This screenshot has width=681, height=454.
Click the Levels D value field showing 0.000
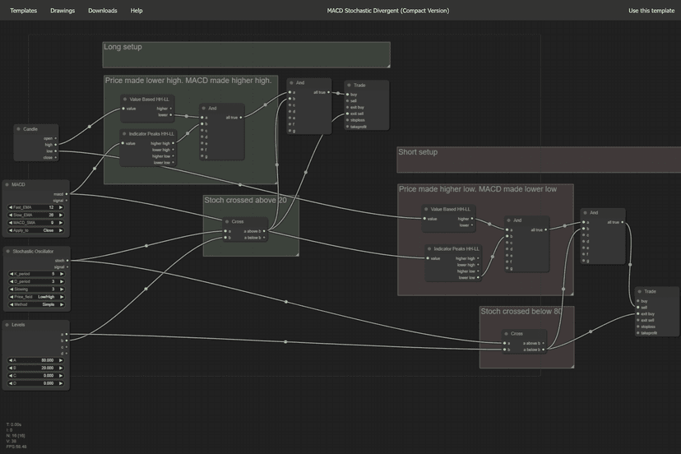tap(35, 383)
